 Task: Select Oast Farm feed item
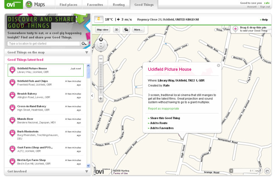click(45, 149)
